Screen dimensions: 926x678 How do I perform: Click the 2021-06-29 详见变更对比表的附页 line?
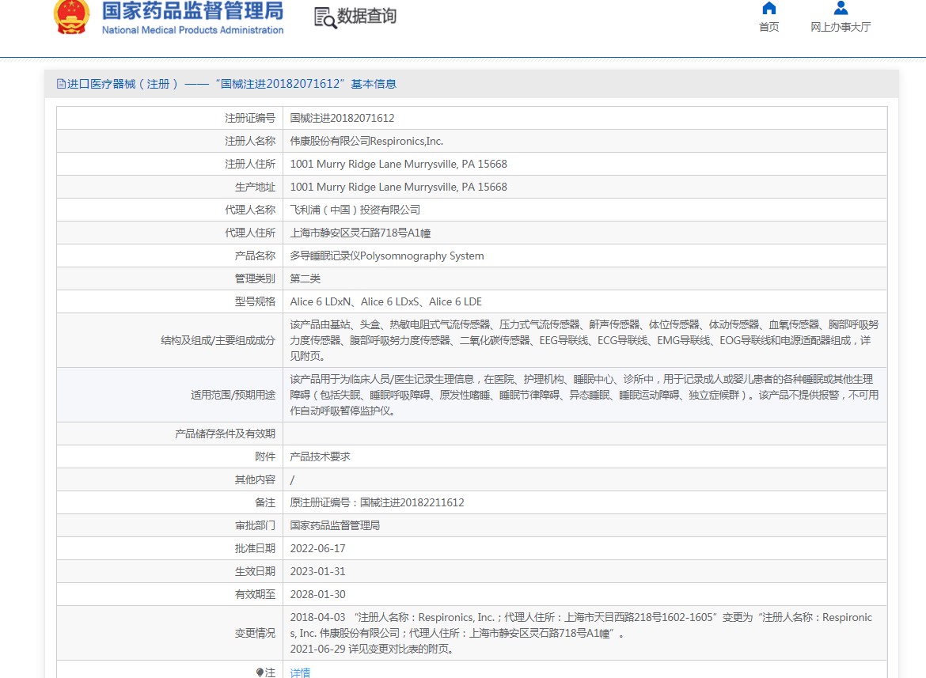point(372,649)
